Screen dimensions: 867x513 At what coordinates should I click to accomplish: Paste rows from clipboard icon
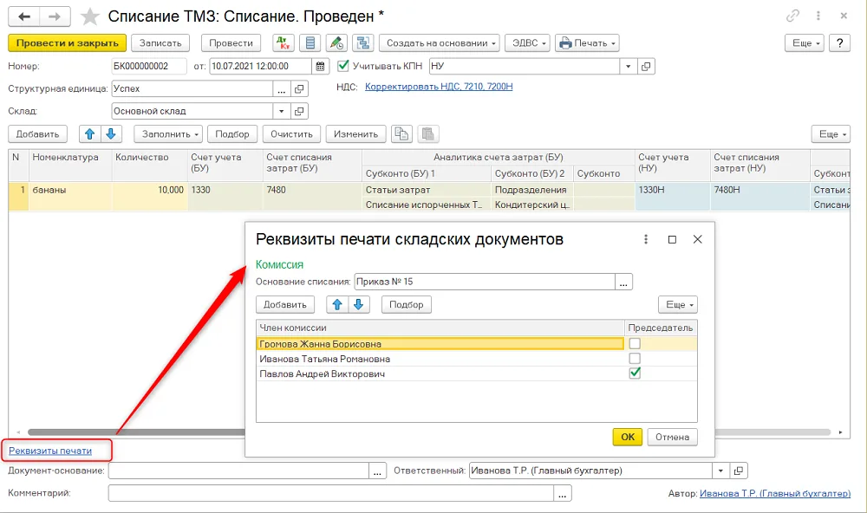(x=428, y=133)
